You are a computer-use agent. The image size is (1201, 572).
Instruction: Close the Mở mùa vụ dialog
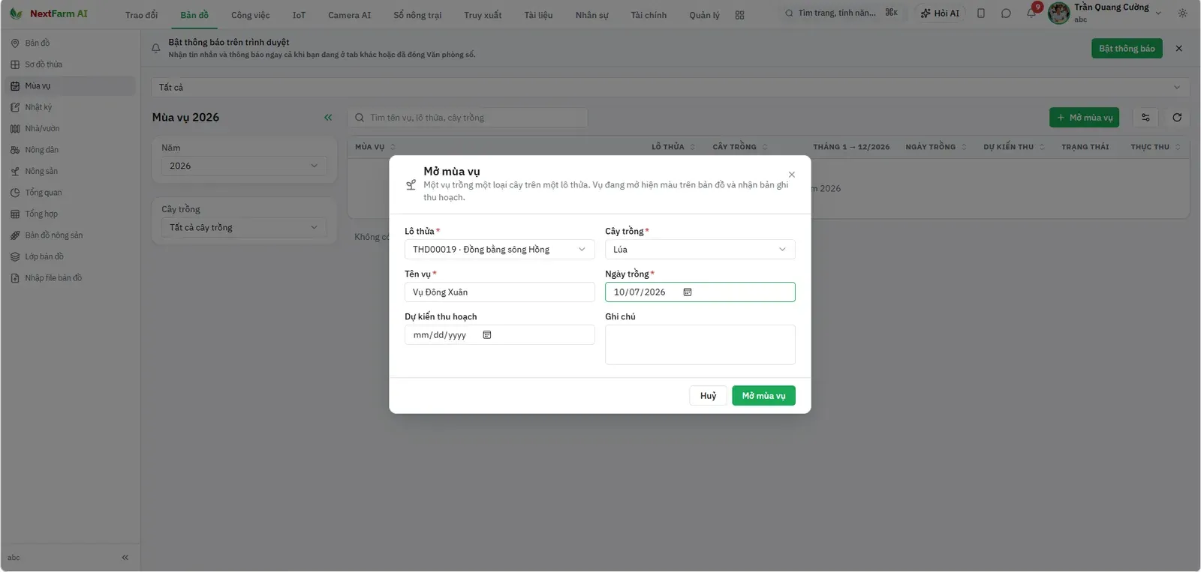[x=791, y=175]
